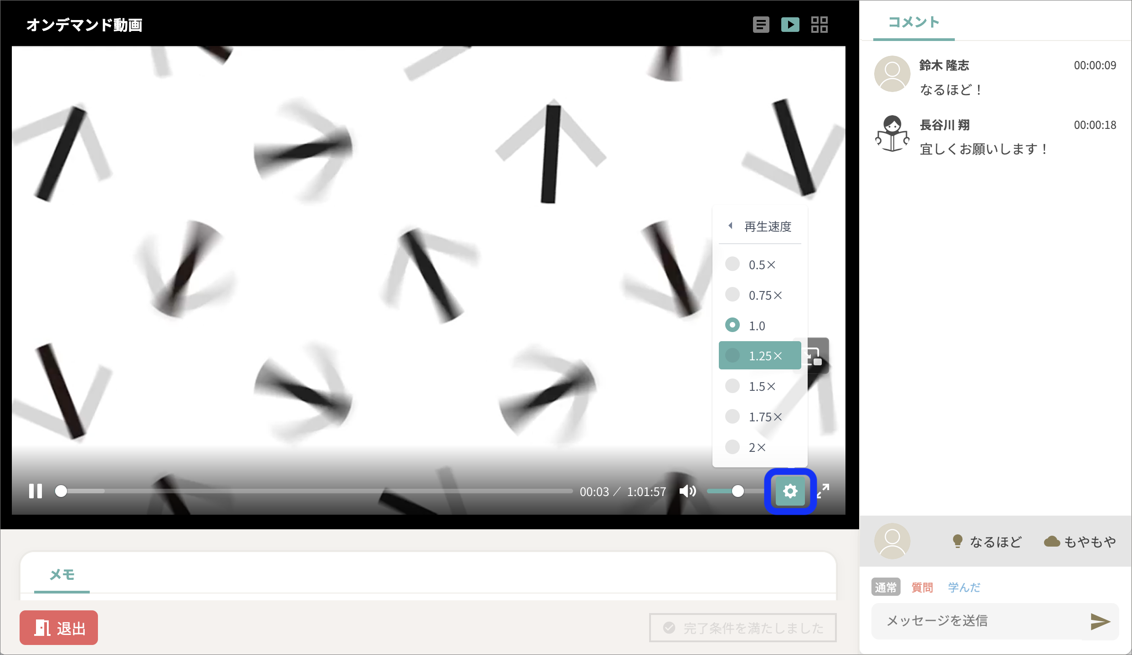Click the volume slider handle

(738, 491)
